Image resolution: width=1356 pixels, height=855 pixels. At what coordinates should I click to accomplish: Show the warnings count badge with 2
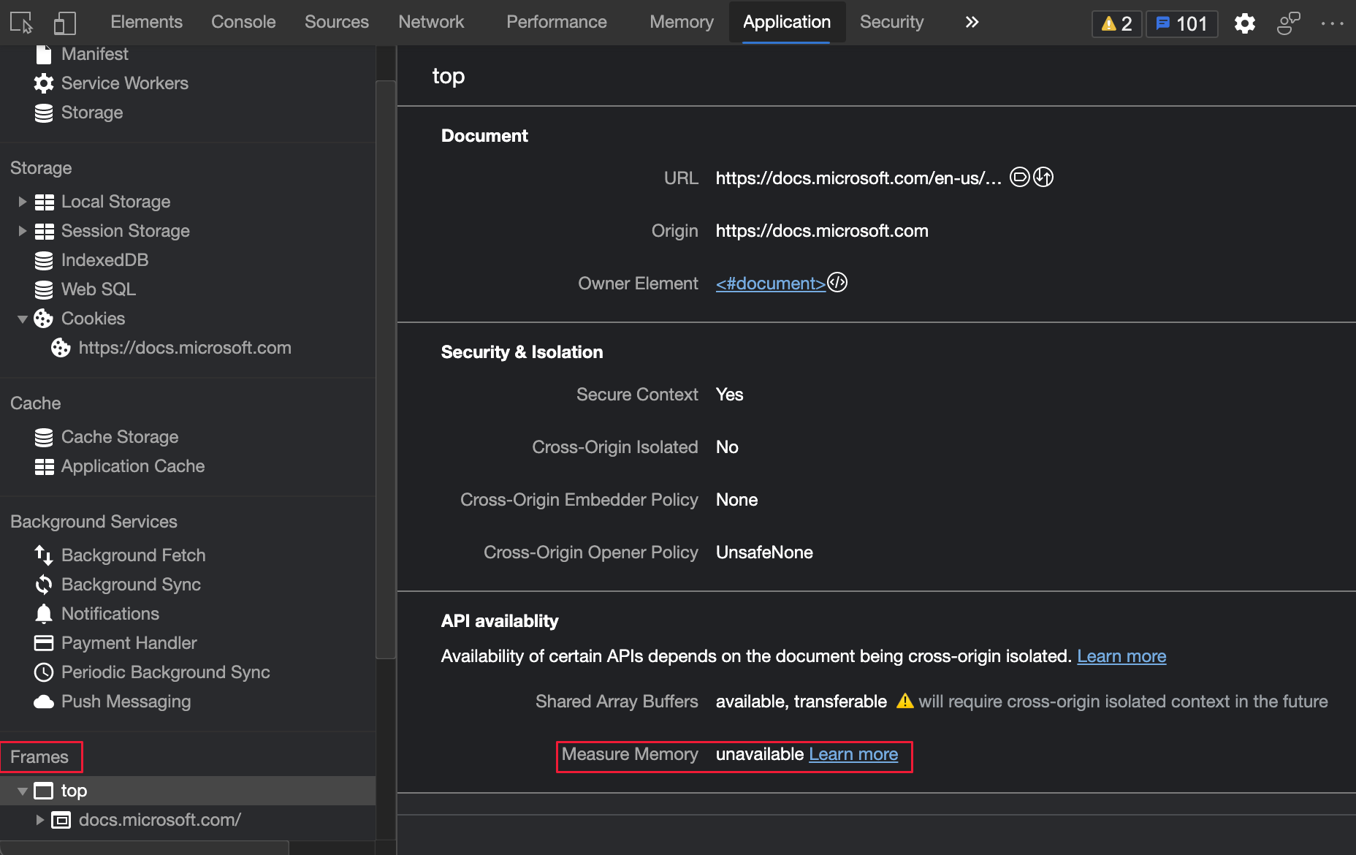1117,24
